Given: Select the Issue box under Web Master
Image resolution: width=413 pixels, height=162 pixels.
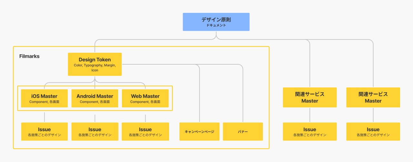Looking at the screenshot, I should (145, 131).
